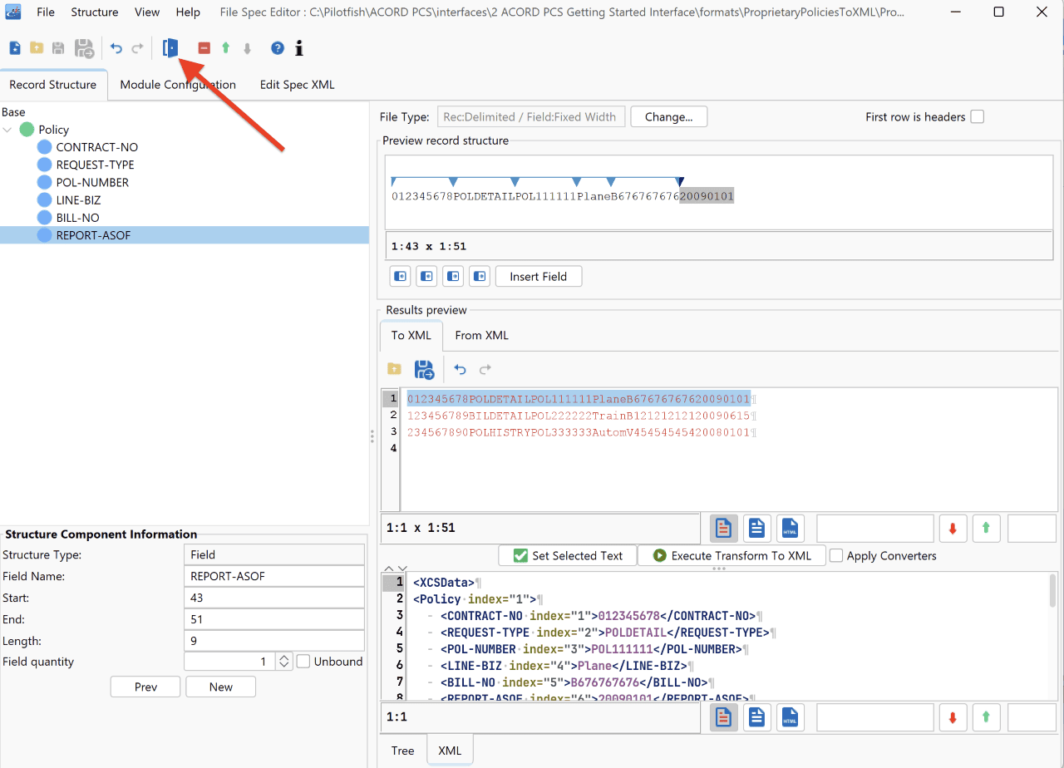Click the Insert Field button
Viewport: 1064px width, 768px height.
pyautogui.click(x=539, y=277)
